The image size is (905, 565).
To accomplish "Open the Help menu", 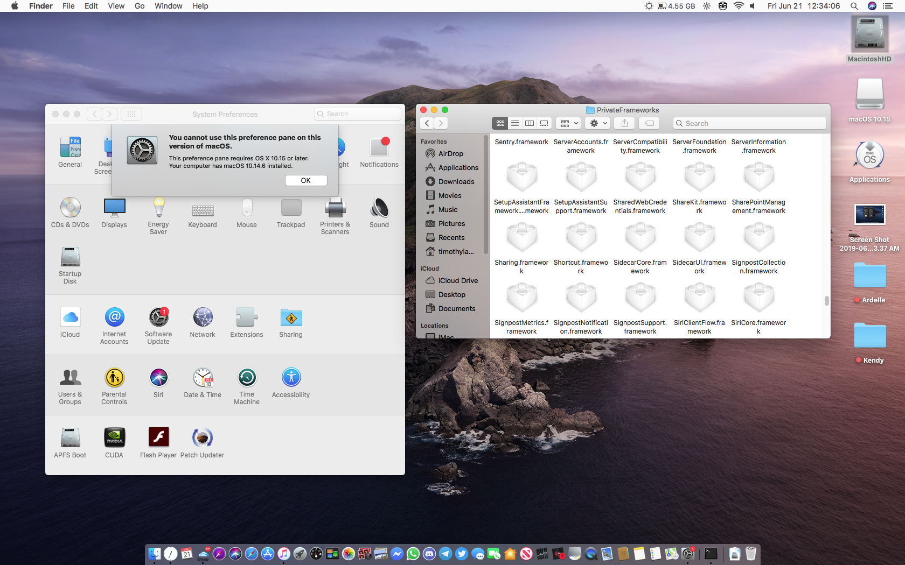I will (x=200, y=6).
